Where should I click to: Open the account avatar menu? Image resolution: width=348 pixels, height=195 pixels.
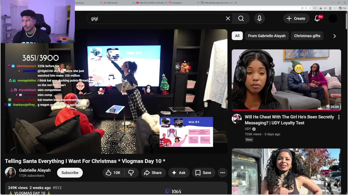[x=333, y=18]
